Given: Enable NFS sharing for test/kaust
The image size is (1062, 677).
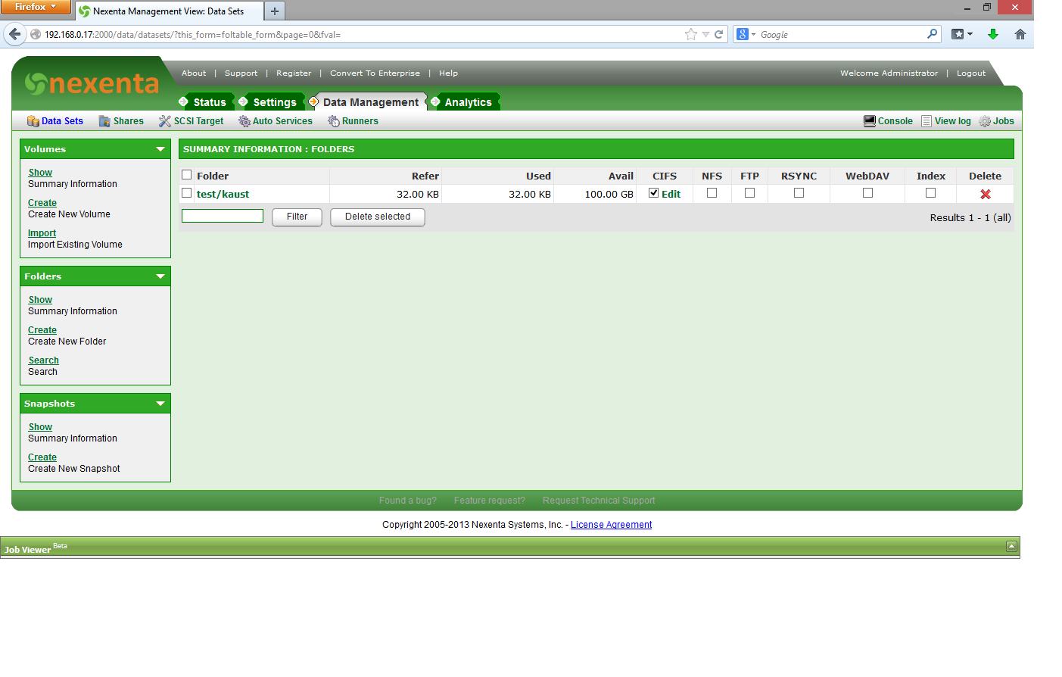Looking at the screenshot, I should click(x=712, y=193).
